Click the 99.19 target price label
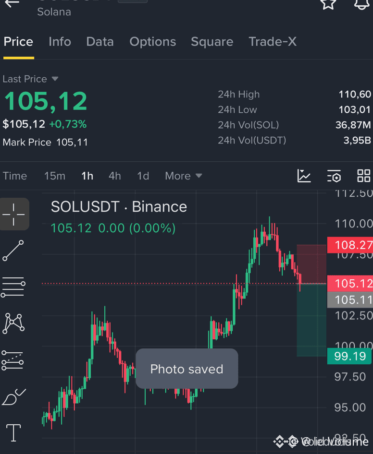 tap(349, 356)
